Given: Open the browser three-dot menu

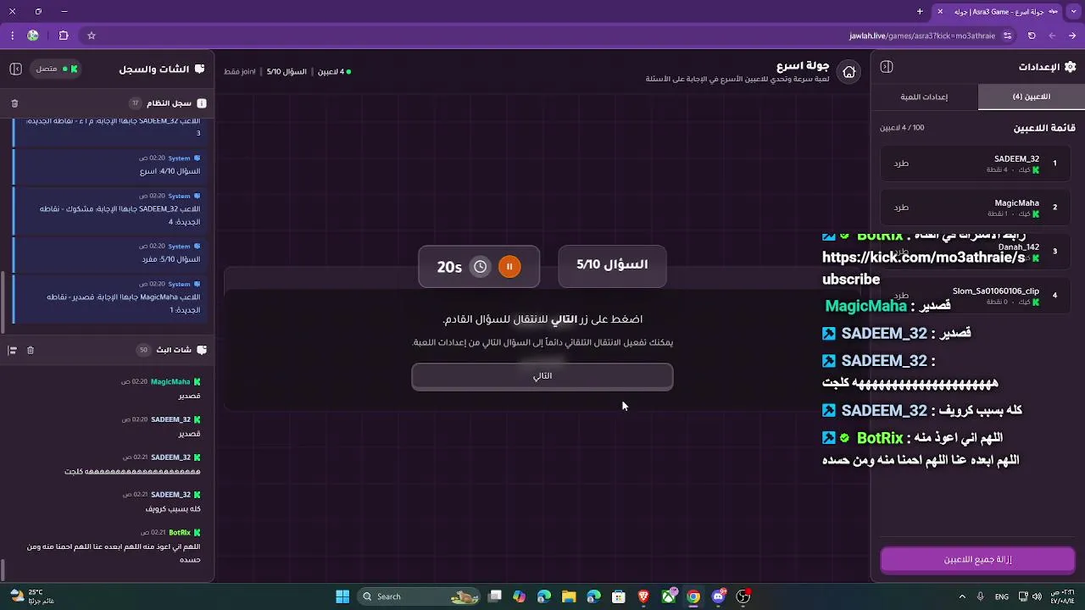Looking at the screenshot, I should [x=12, y=36].
